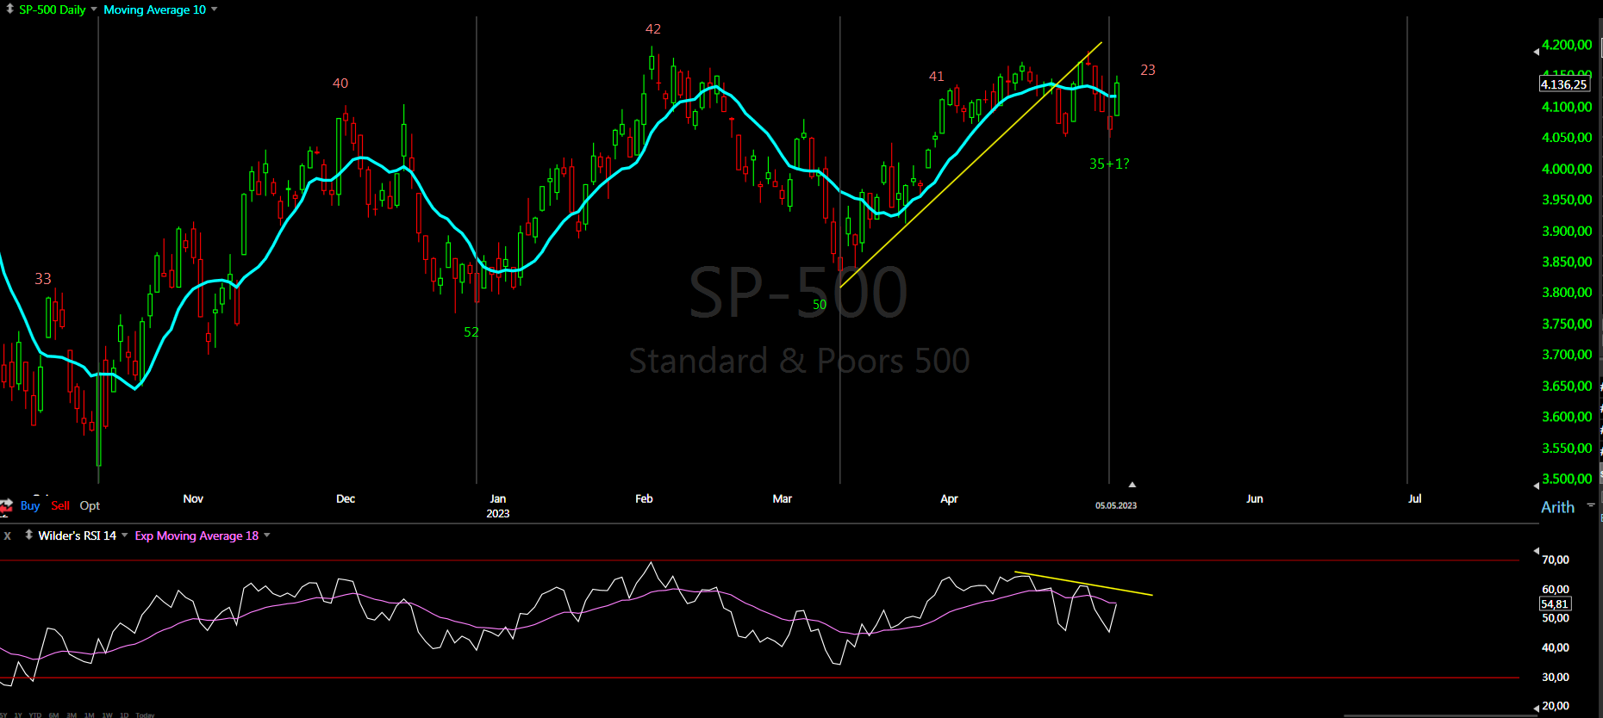The height and width of the screenshot is (718, 1603).
Task: Click the 3.600,00 price axis label
Action: [1567, 417]
